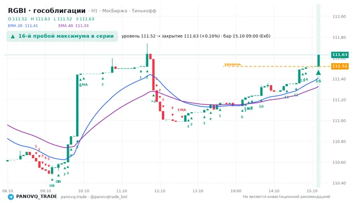Click the Telegram logo next to PANOVQ_TRADE
The width and height of the screenshot is (361, 203).
point(11,197)
